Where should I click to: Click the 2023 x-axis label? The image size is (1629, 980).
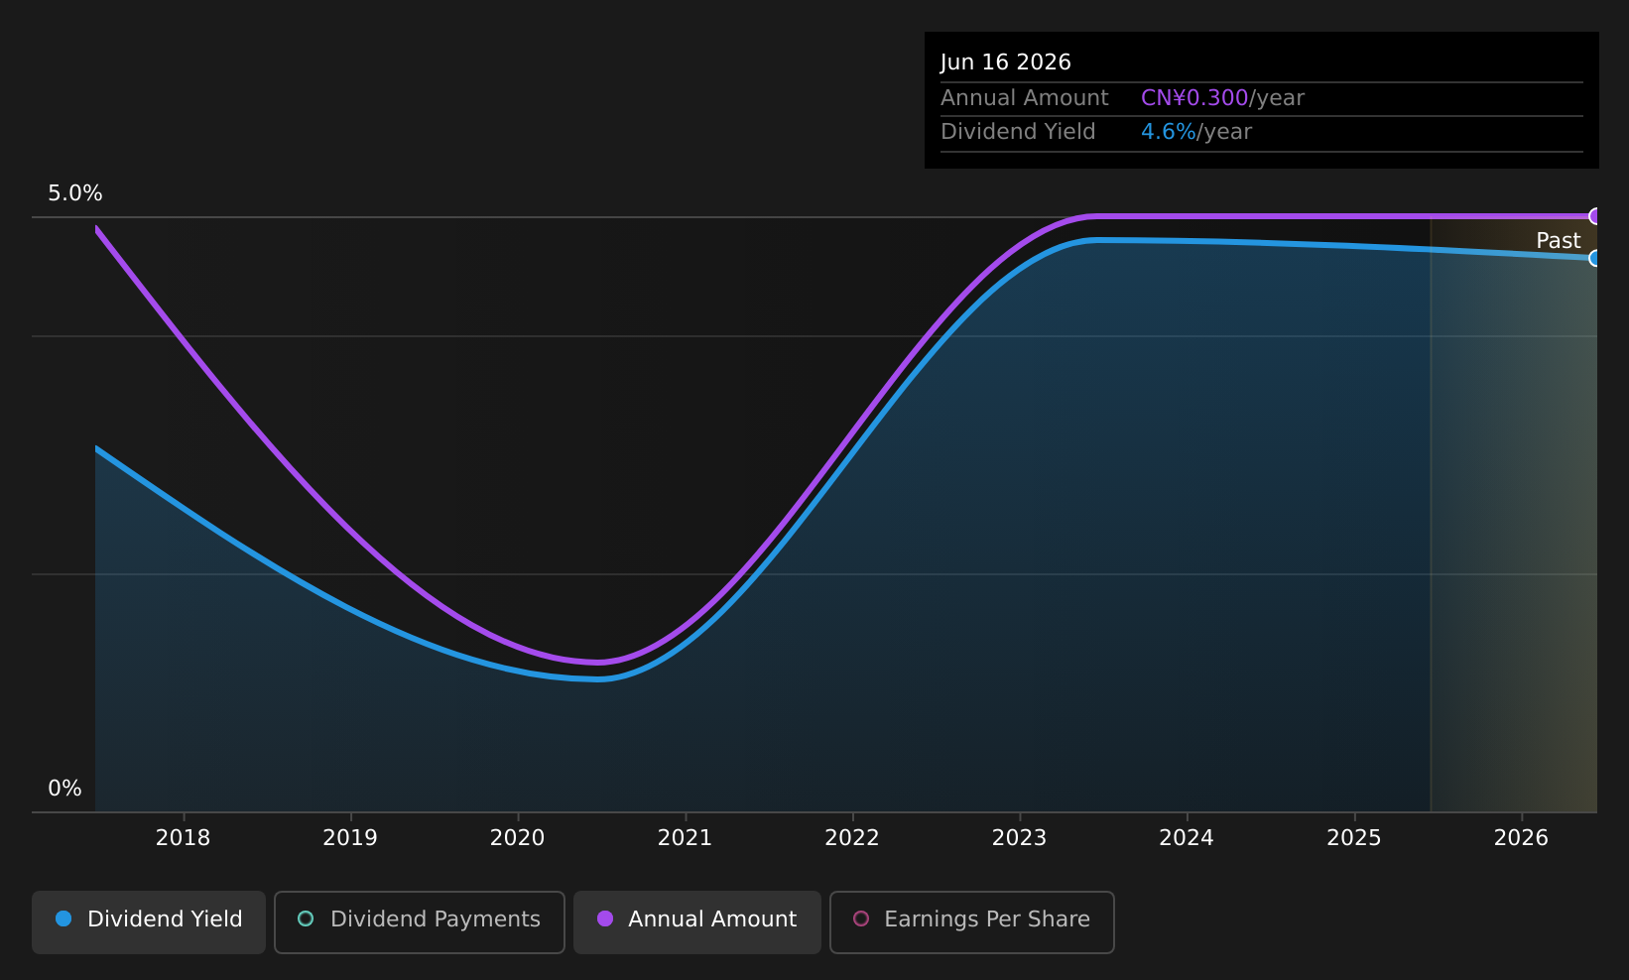point(1020,838)
